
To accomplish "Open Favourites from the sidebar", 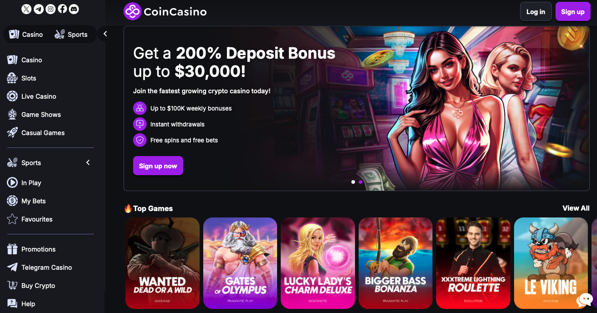I will click(x=36, y=219).
